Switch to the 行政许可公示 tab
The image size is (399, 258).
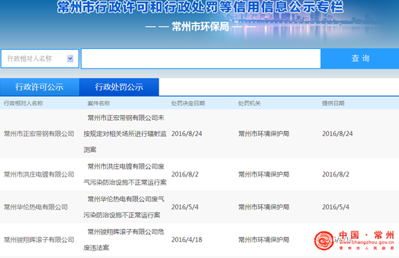[39, 87]
